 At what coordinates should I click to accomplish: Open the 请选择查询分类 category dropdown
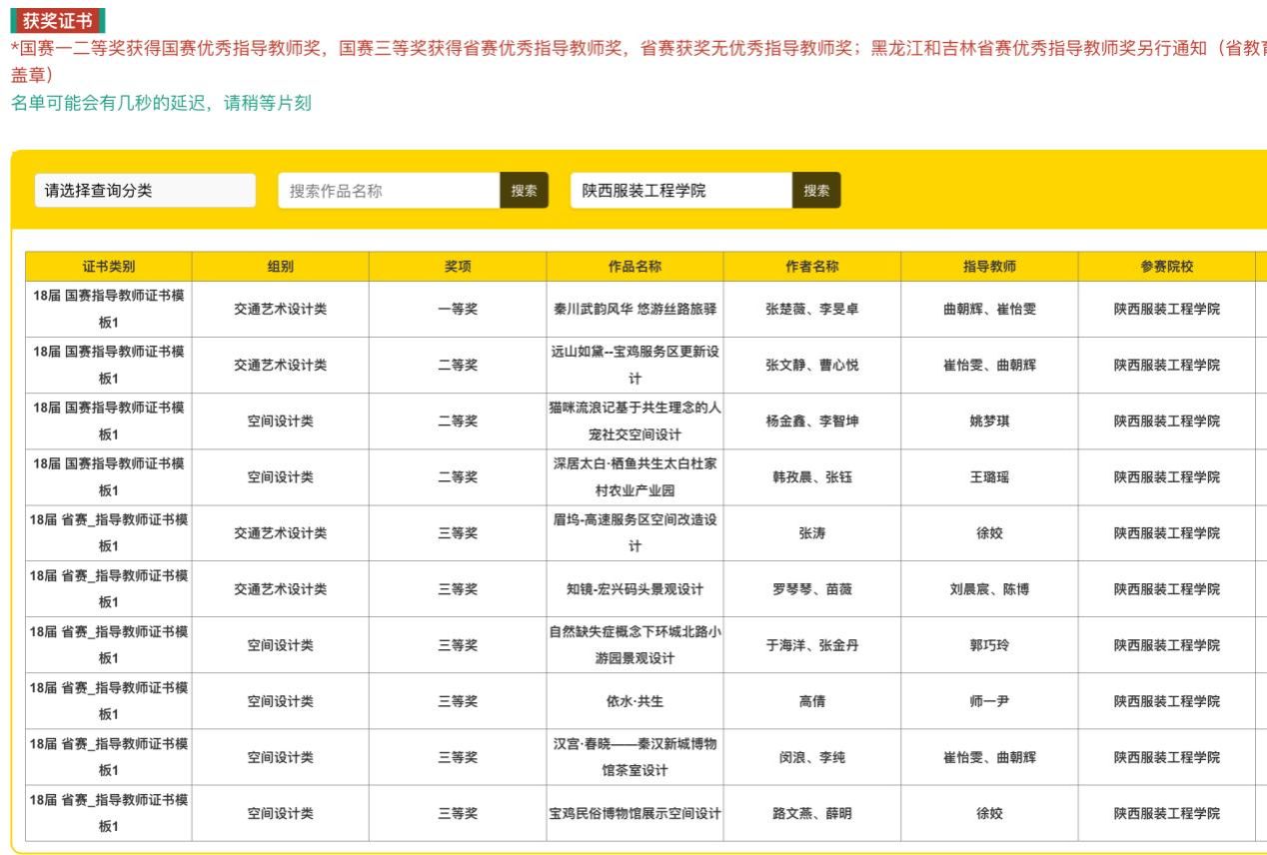pyautogui.click(x=145, y=191)
